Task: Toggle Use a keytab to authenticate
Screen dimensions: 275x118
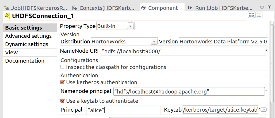Action: pos(62,101)
